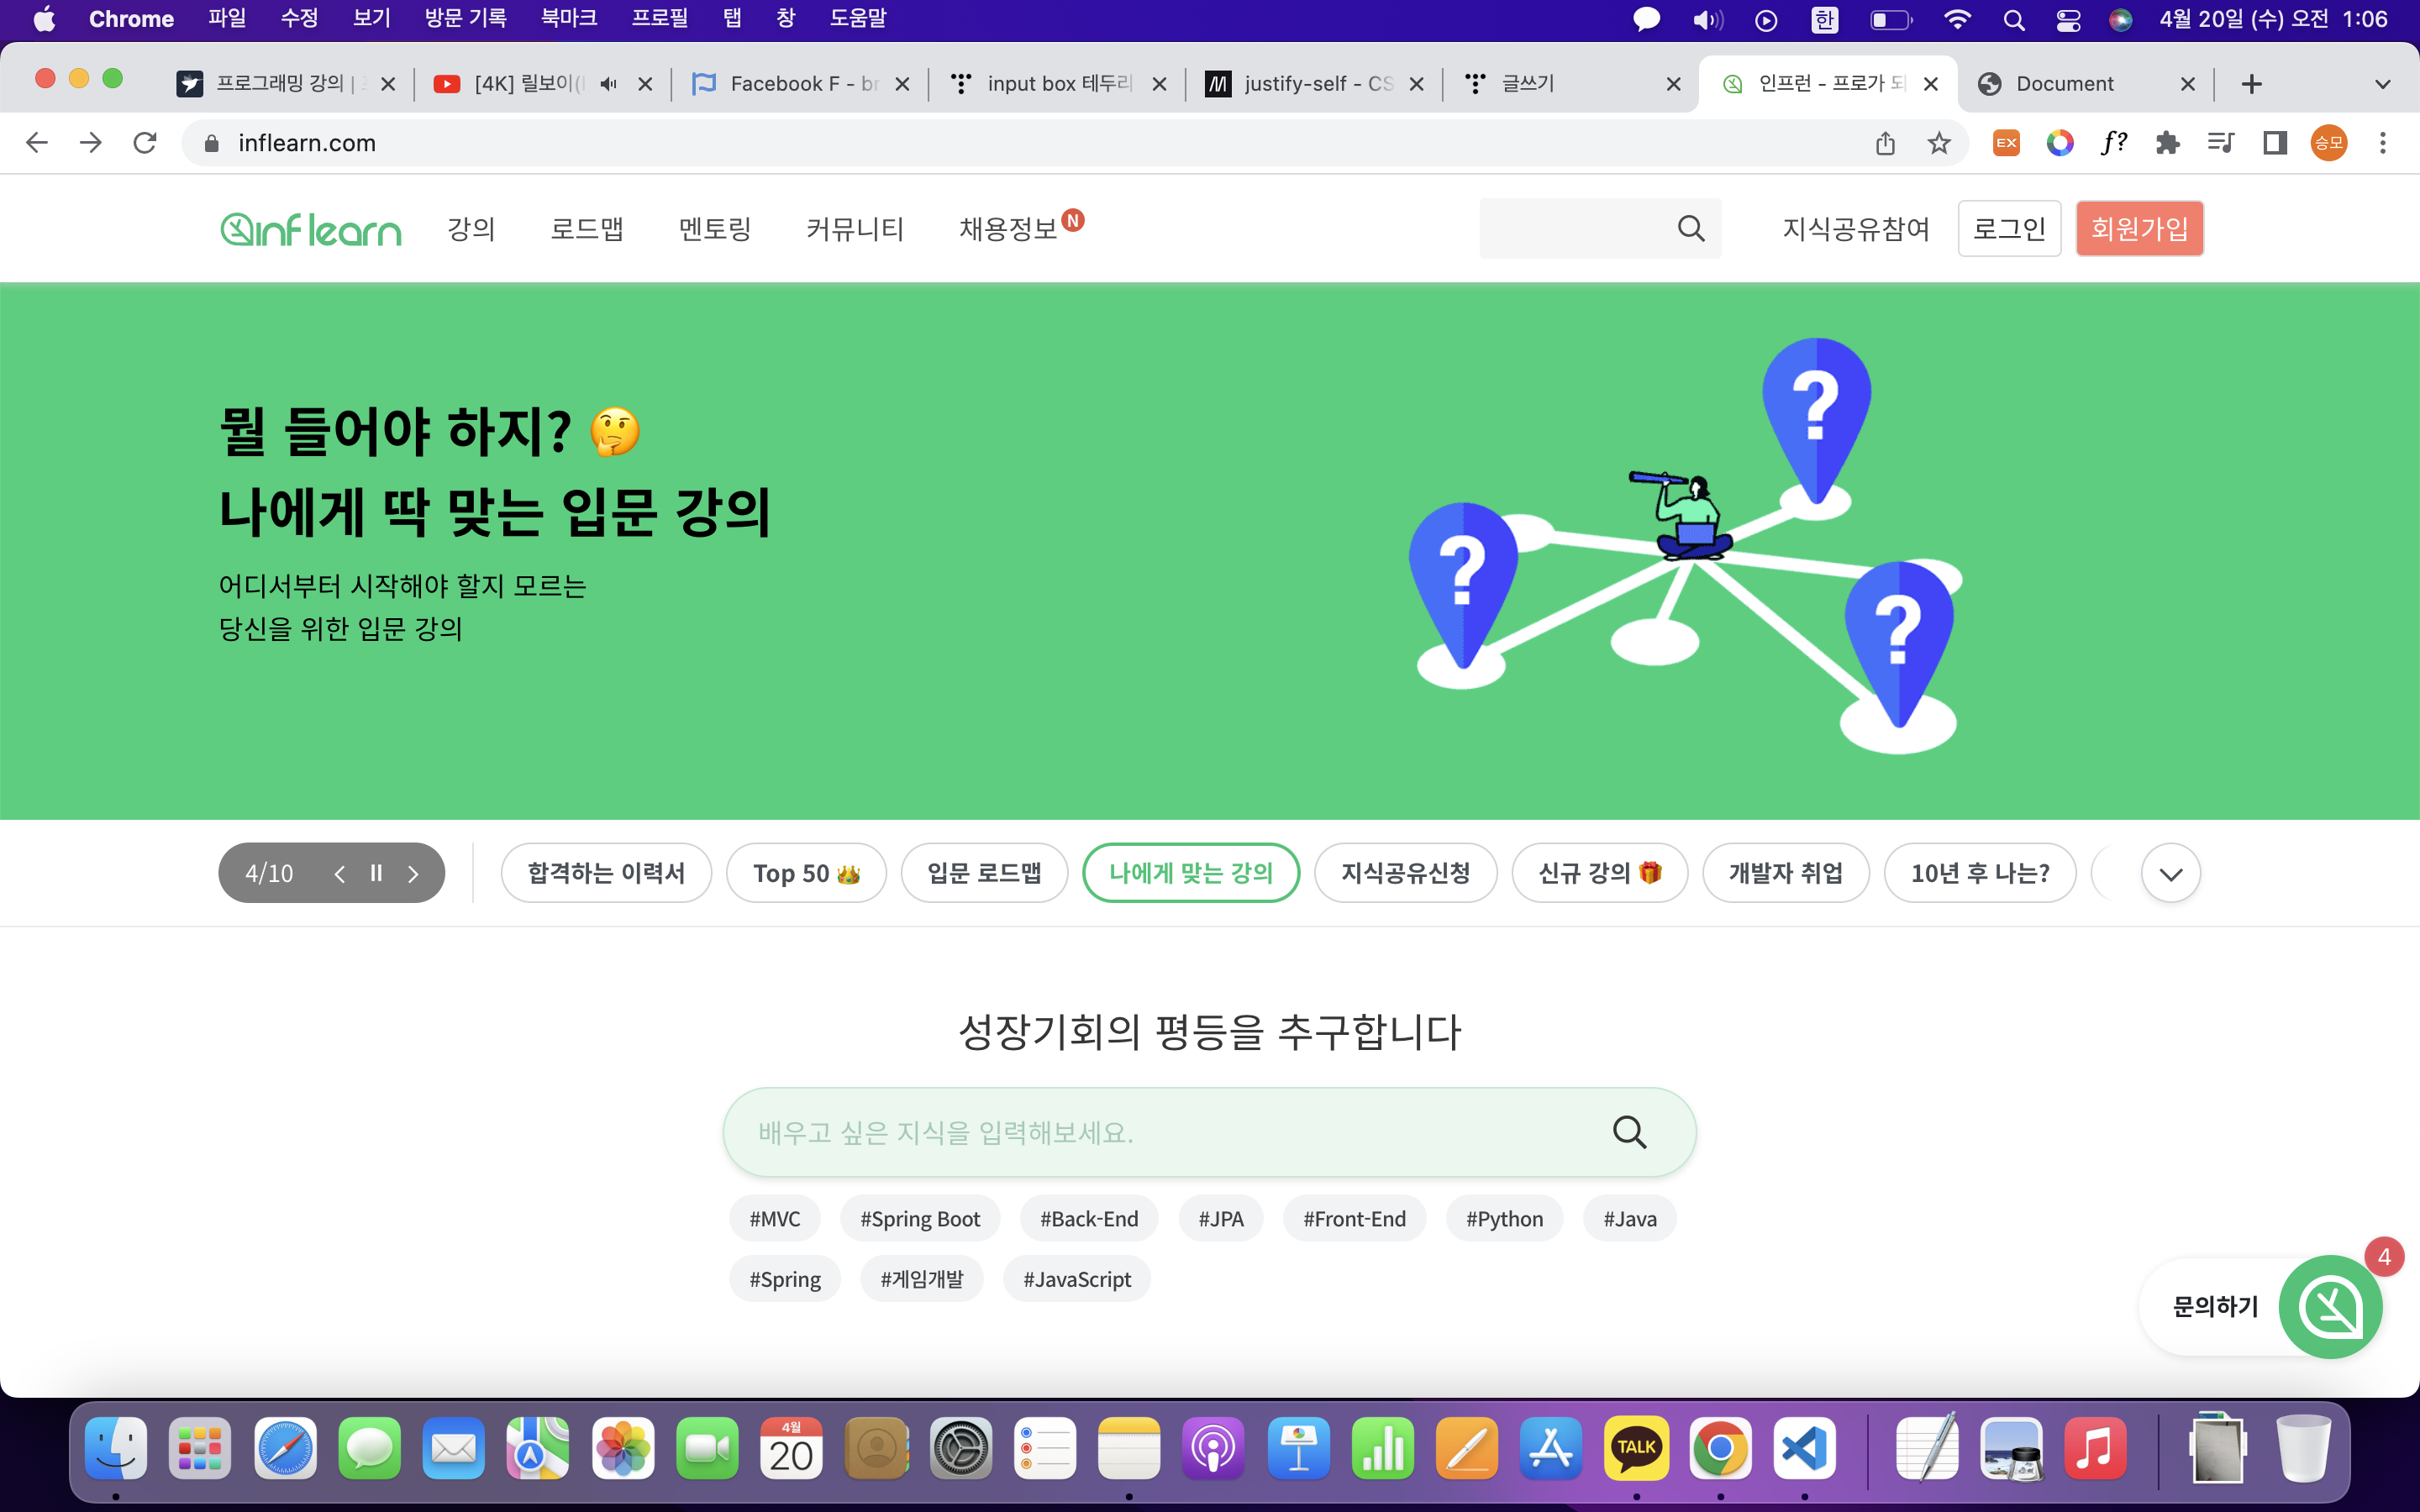Image resolution: width=2420 pixels, height=1512 pixels.
Task: Mute the YouTube tab audio
Action: pyautogui.click(x=608, y=84)
